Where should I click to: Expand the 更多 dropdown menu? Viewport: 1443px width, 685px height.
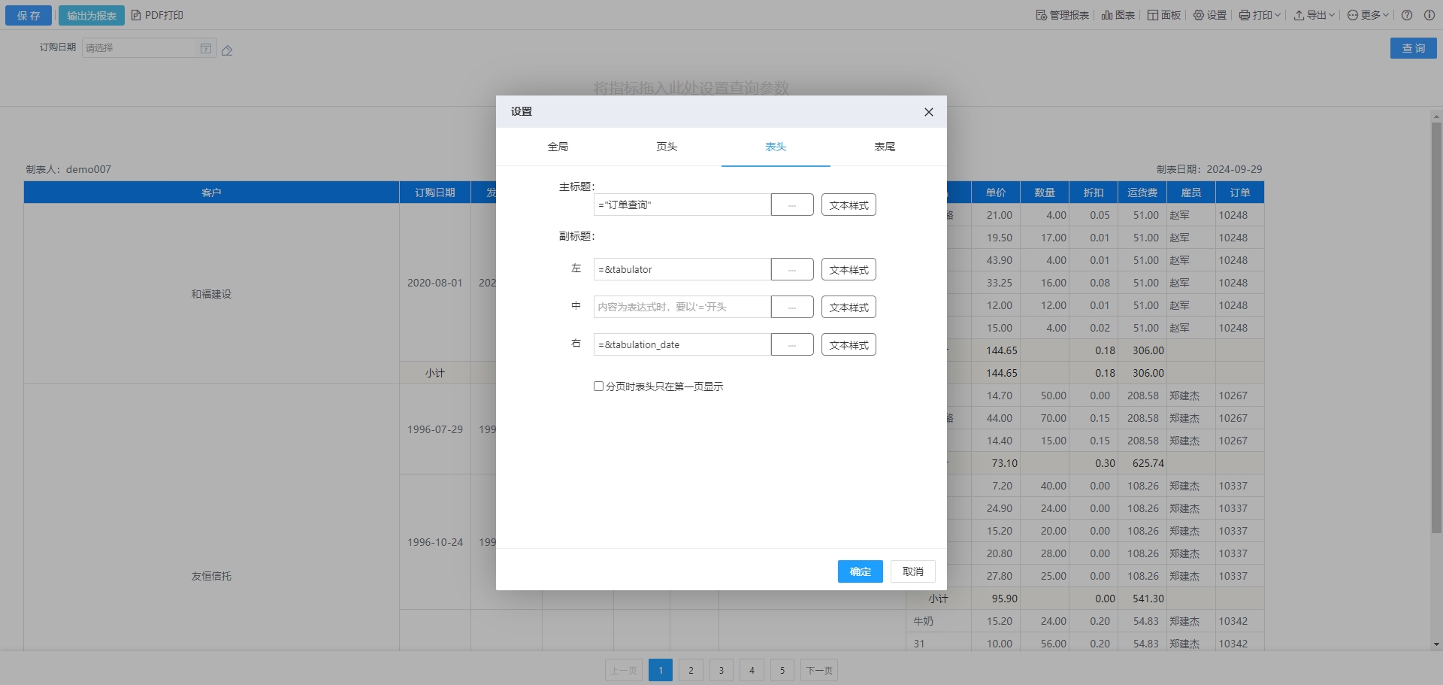[x=1368, y=15]
